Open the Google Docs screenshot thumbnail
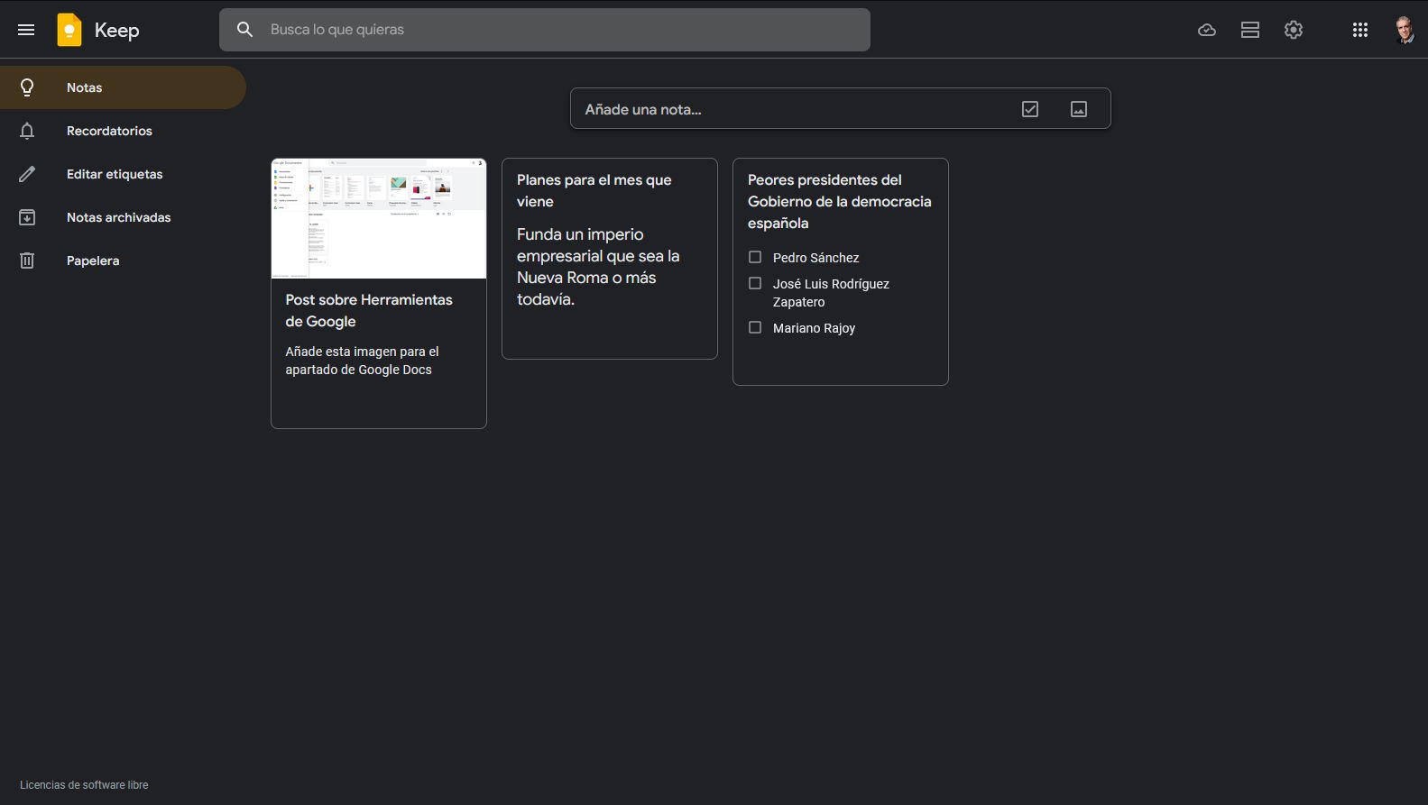 (x=379, y=218)
